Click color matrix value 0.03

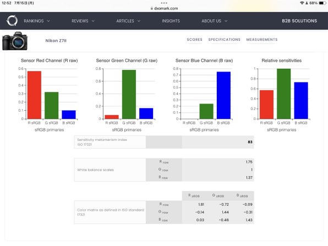pos(200,220)
